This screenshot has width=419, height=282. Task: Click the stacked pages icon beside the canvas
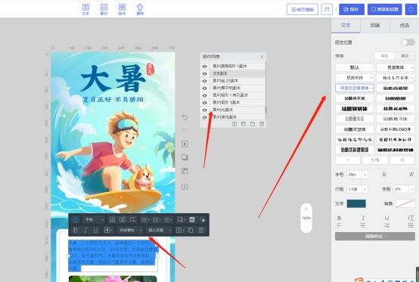click(185, 157)
